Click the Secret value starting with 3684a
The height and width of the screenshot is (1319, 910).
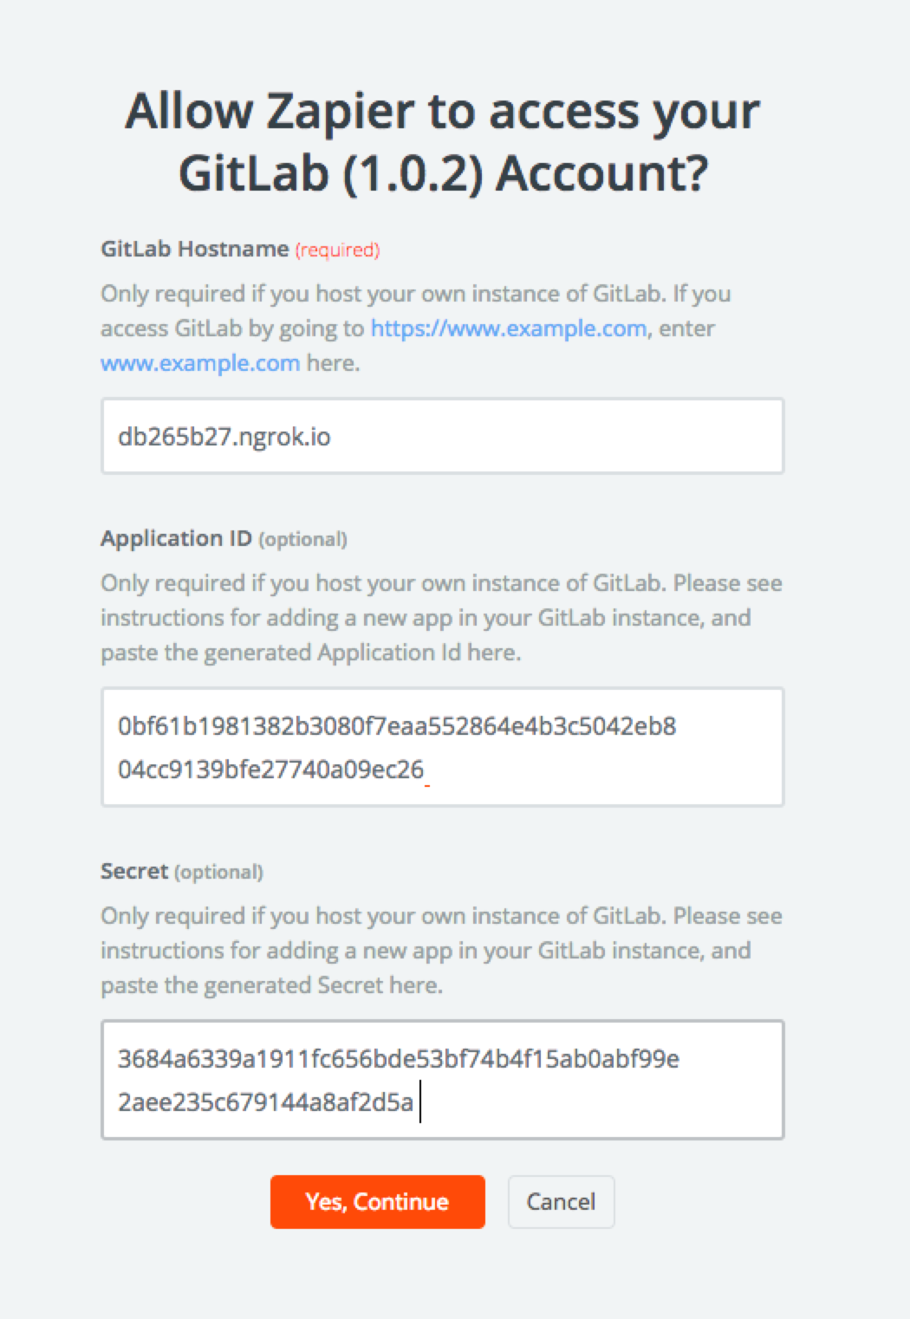pos(399,1058)
